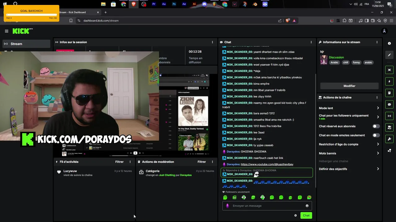Open chat settings gear icon
The height and width of the screenshot is (222, 396).
click(295, 216)
